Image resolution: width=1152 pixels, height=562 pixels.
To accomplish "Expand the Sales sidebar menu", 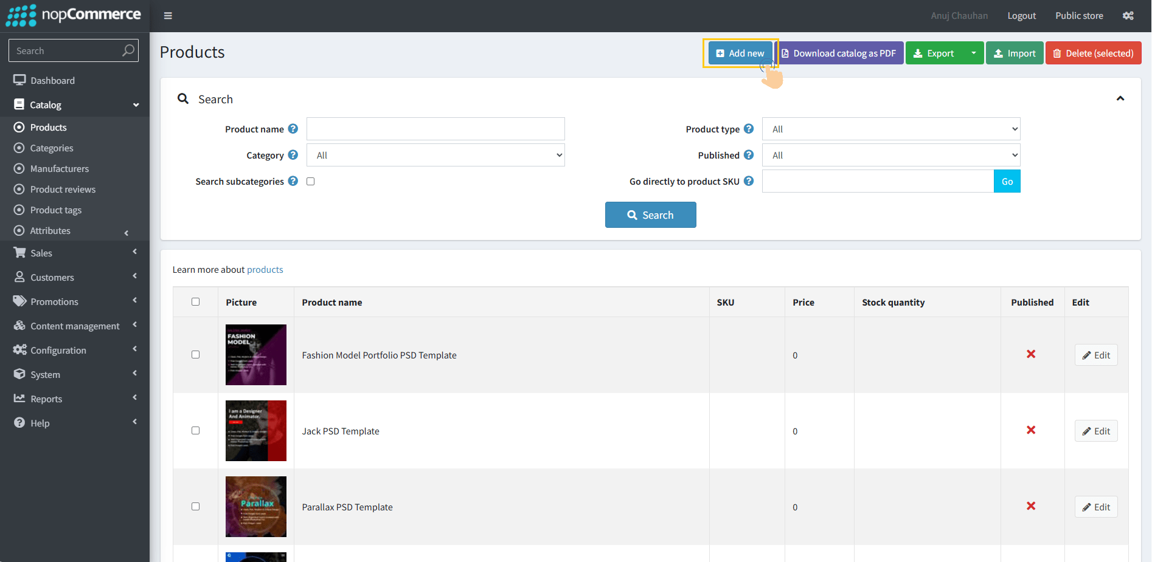I will pos(41,253).
